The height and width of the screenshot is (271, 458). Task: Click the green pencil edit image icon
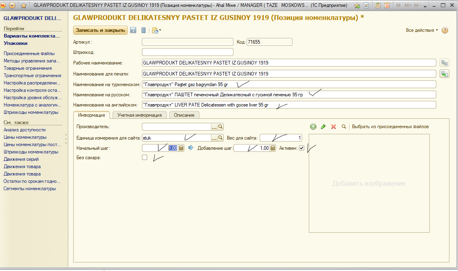pyautogui.click(x=323, y=127)
